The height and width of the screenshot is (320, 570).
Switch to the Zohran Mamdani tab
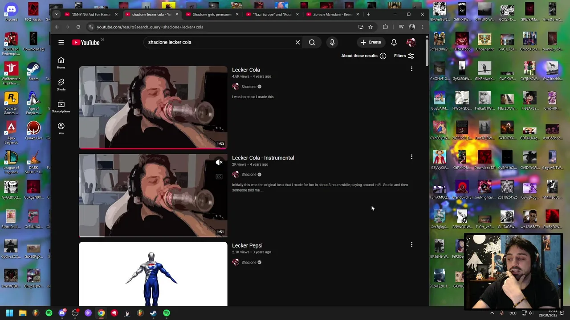332,14
